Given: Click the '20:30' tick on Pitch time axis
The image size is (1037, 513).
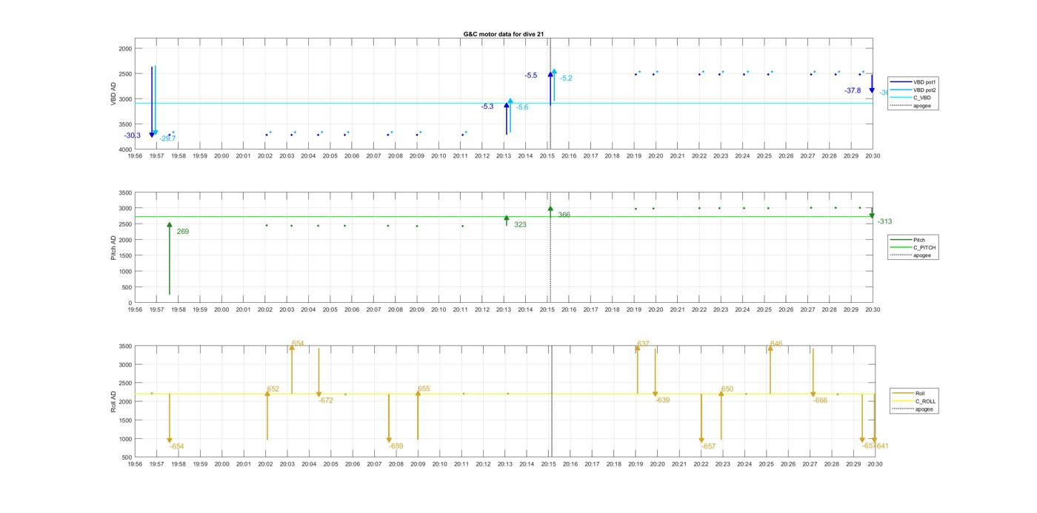Looking at the screenshot, I should pyautogui.click(x=873, y=310).
